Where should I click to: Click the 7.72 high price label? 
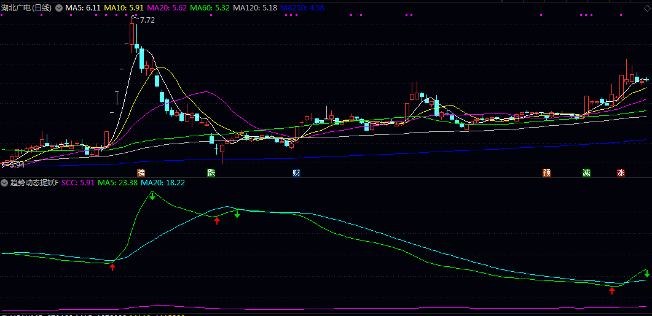(x=147, y=20)
